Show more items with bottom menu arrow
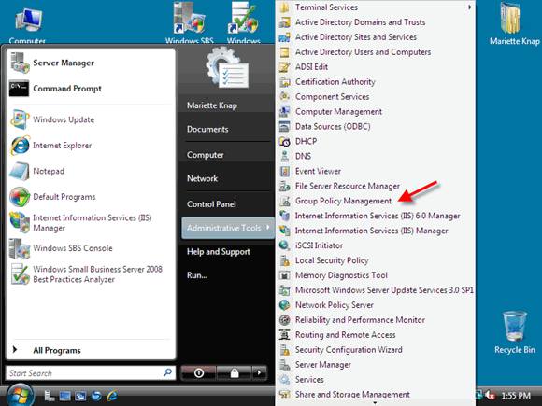This screenshot has width=542, height=406. pos(375,402)
